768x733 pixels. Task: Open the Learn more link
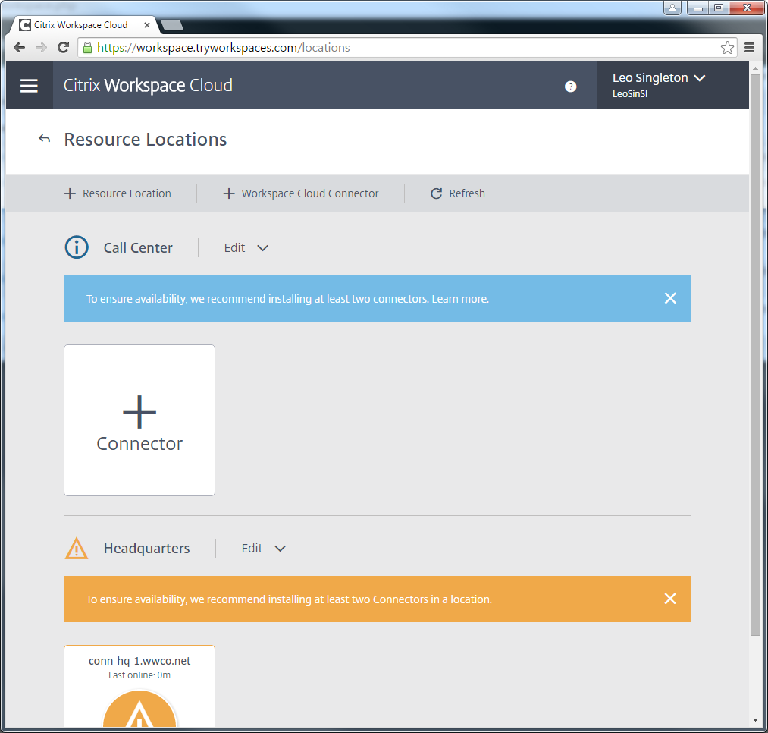[460, 299]
